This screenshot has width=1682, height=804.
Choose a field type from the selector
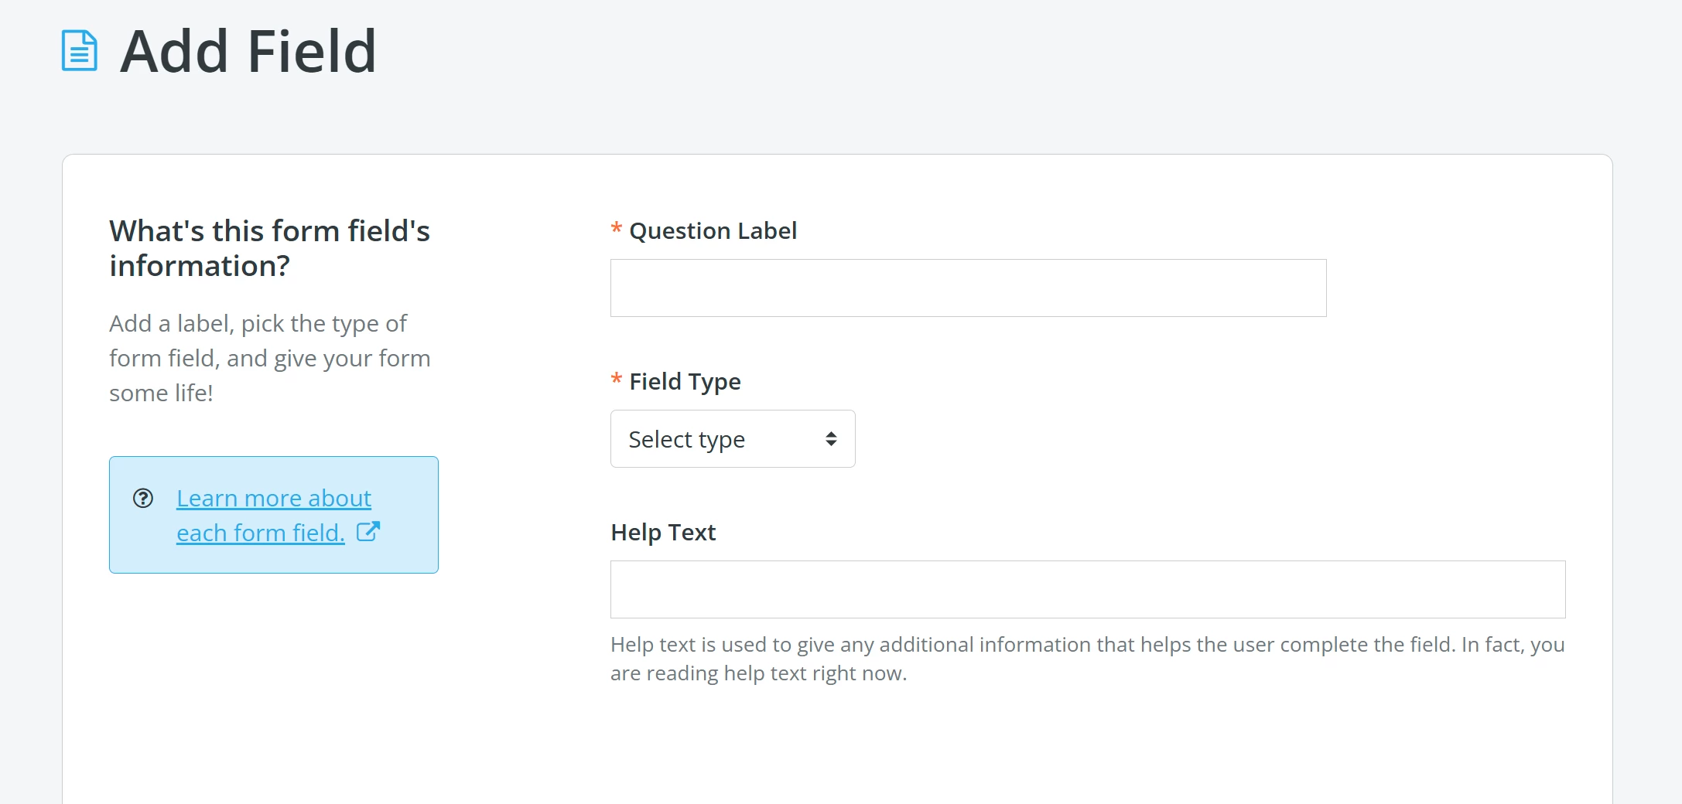point(732,438)
